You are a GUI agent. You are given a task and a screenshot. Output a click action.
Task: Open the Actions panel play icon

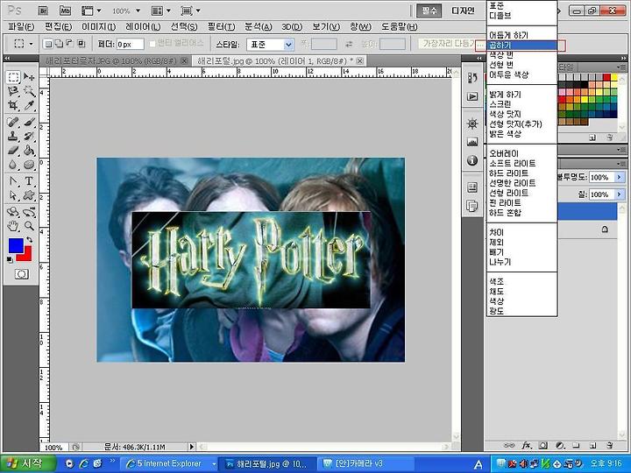point(472,96)
